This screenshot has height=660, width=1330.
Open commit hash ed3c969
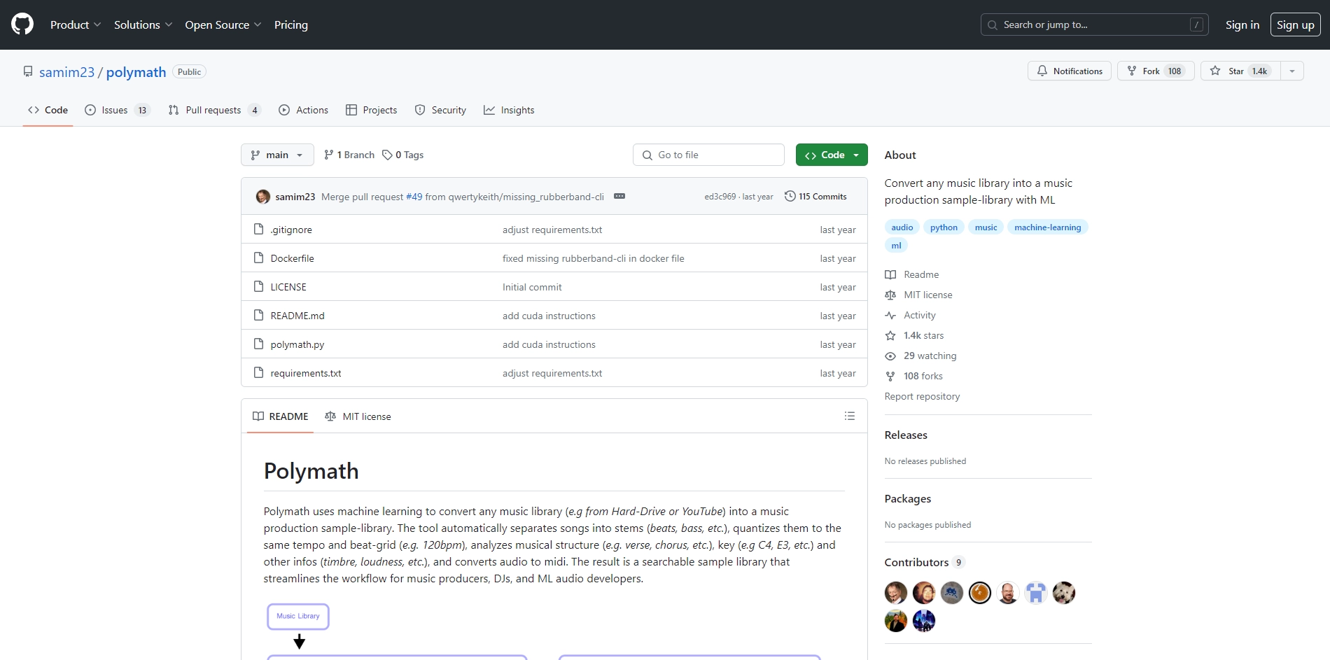720,197
